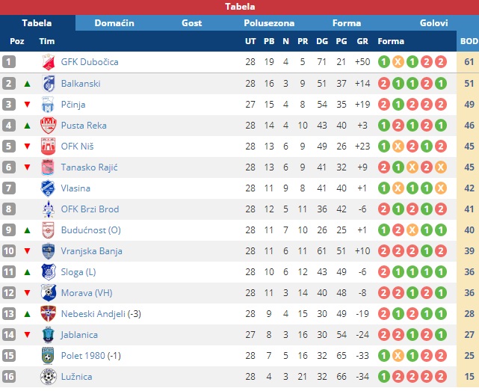Click the Jablanica team name

point(79,334)
